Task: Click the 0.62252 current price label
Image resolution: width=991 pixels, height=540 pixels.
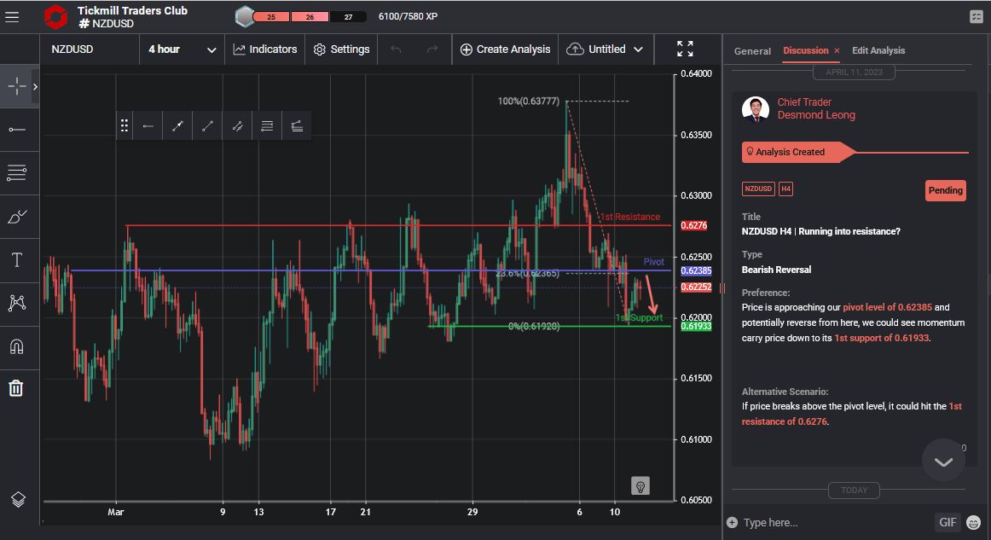Action: [696, 287]
